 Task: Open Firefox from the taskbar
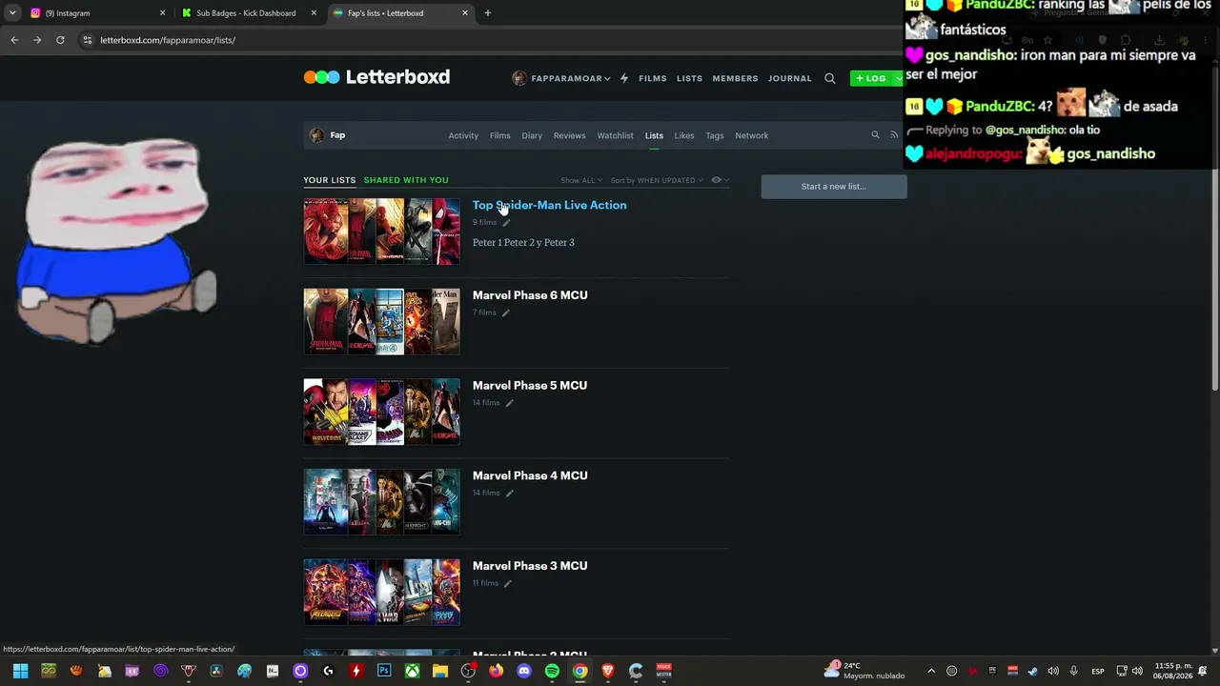click(x=496, y=671)
